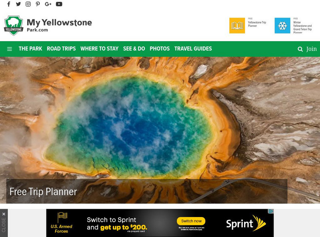320x237 pixels.
Task: Open the PHOTOS menu item
Action: coord(160,49)
